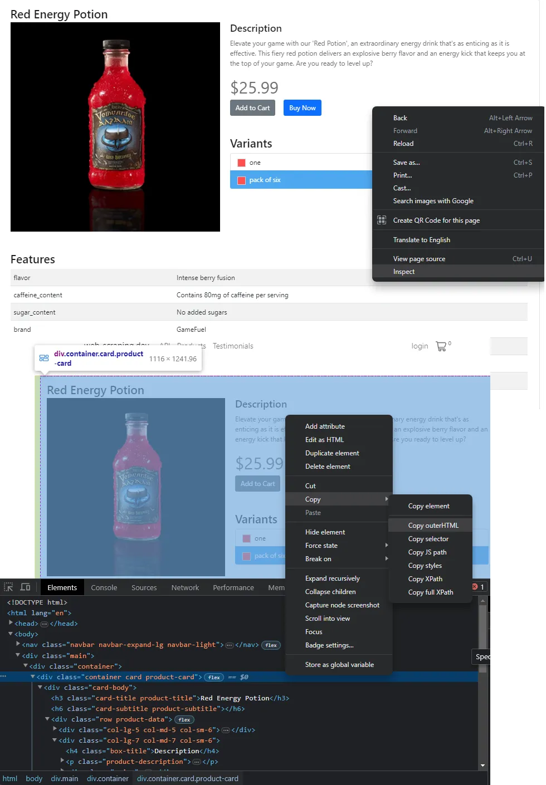This screenshot has height=785, width=546.
Task: Click the QR code icon next to Create QR Code
Action: pyautogui.click(x=382, y=220)
